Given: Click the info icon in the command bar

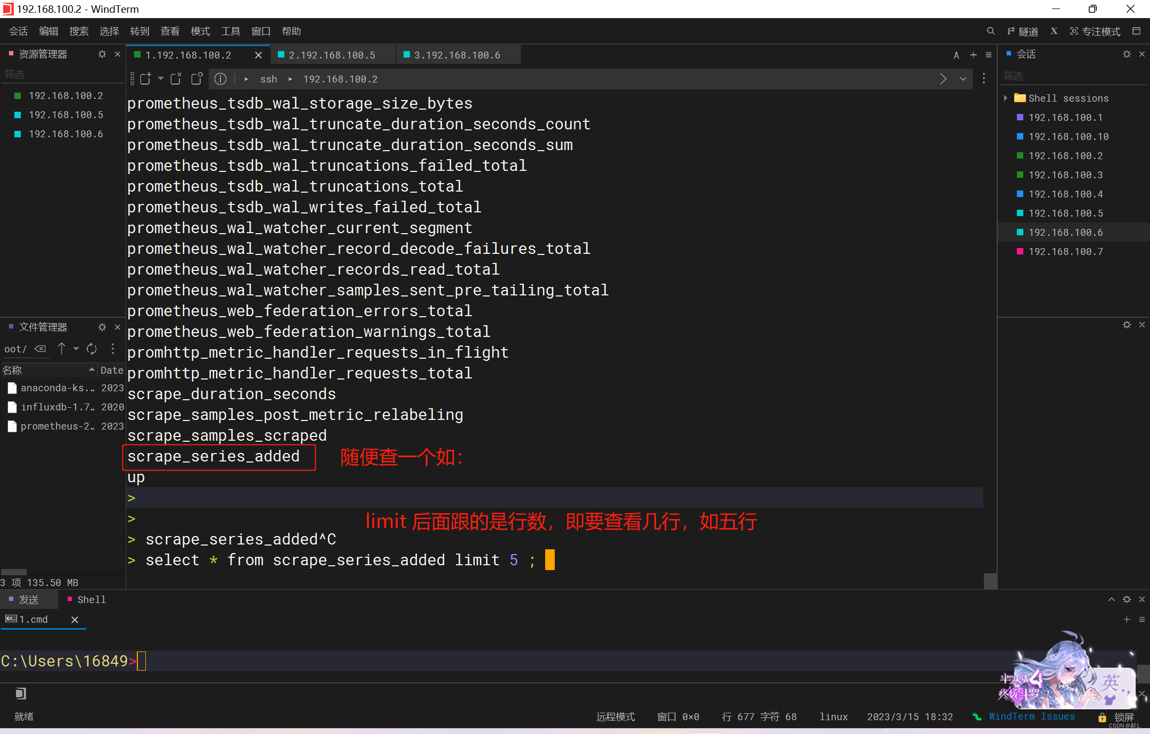Looking at the screenshot, I should (221, 79).
